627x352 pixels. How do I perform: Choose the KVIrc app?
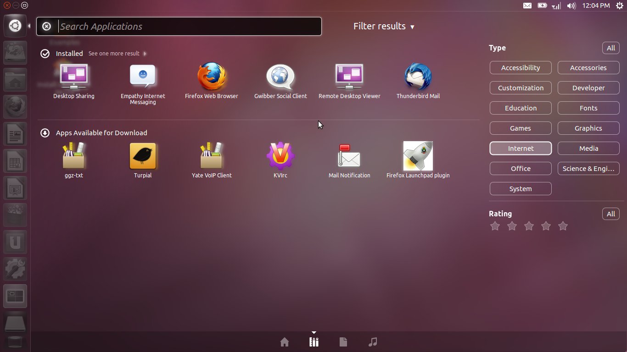coord(280,160)
